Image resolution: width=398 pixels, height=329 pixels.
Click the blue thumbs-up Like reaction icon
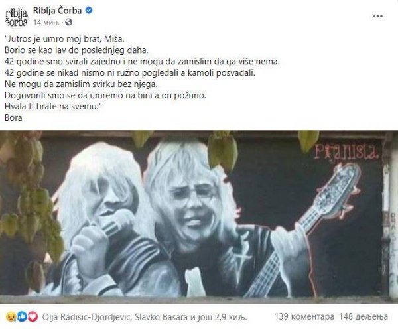click(x=22, y=317)
